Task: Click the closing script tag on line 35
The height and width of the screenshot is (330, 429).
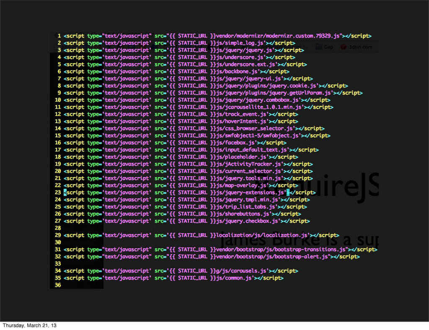Action: coord(271,278)
